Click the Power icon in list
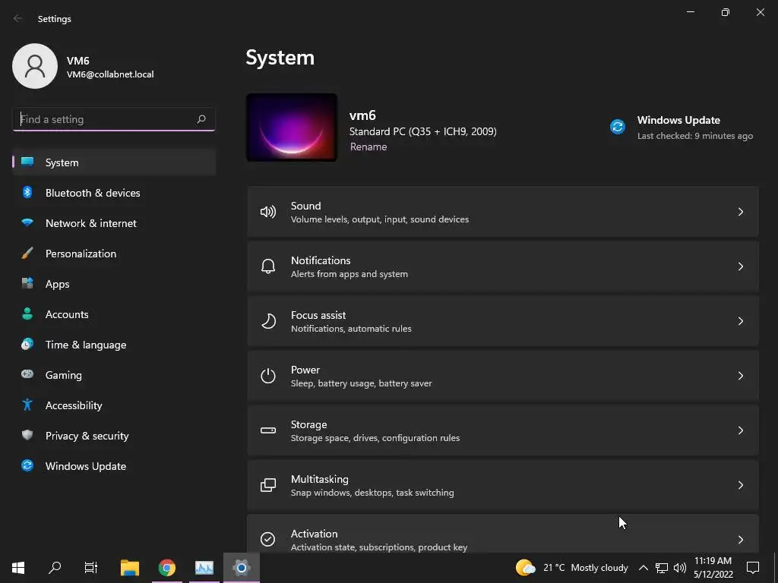 (x=268, y=376)
